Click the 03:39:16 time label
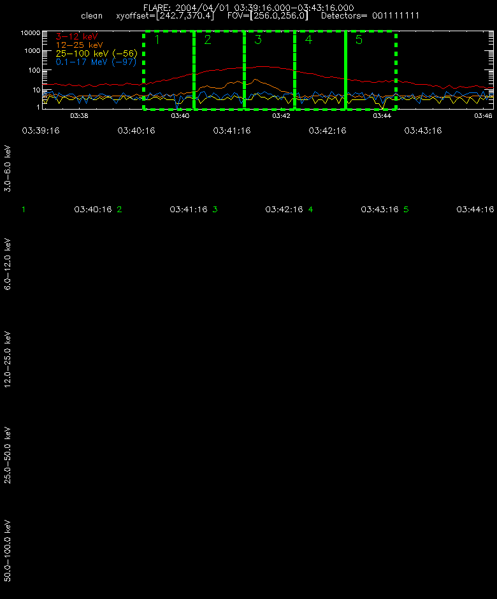The image size is (497, 599). 41,131
